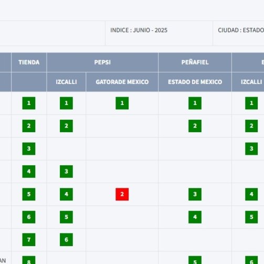Click green rank 7 badge in TIENDA column
The height and width of the screenshot is (264, 264).
tap(29, 240)
